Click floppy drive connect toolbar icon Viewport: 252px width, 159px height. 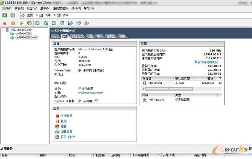coord(70,23)
